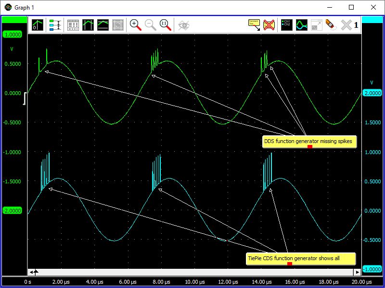385x288 pixels.
Task: Toggle the Ch1 Ch2 legend display
Action: pyautogui.click(x=287, y=25)
